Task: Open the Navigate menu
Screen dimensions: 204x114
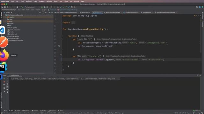Action: [x=28, y=1]
